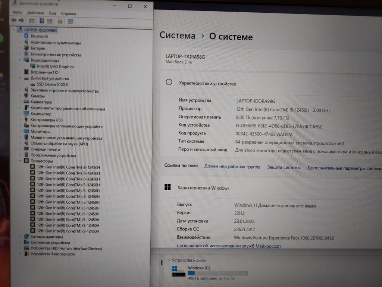This screenshot has height=287, width=382.
Task: Select the Звуковые, игровые и видеоустройства icon
Action: coord(26,90)
